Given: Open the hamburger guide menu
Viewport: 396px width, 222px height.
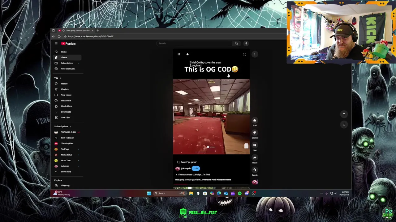Looking at the screenshot, I should coord(56,43).
